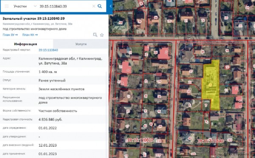Open the План ЗУ link
255x158 pixels.
10,35
